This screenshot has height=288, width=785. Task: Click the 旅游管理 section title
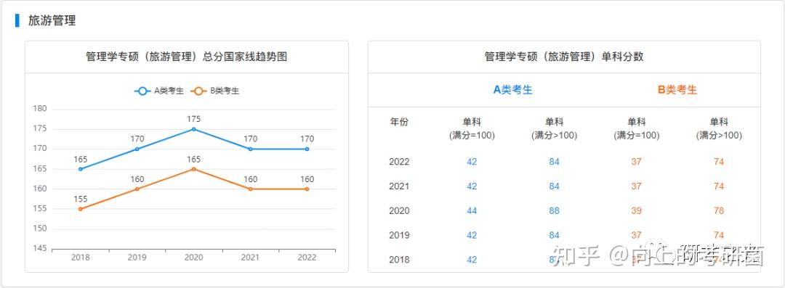tap(52, 21)
